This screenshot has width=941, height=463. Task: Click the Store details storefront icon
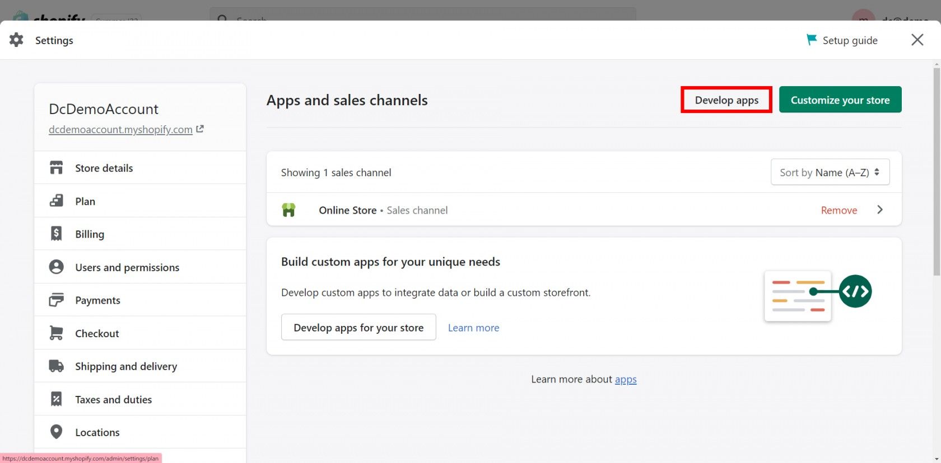tap(56, 168)
